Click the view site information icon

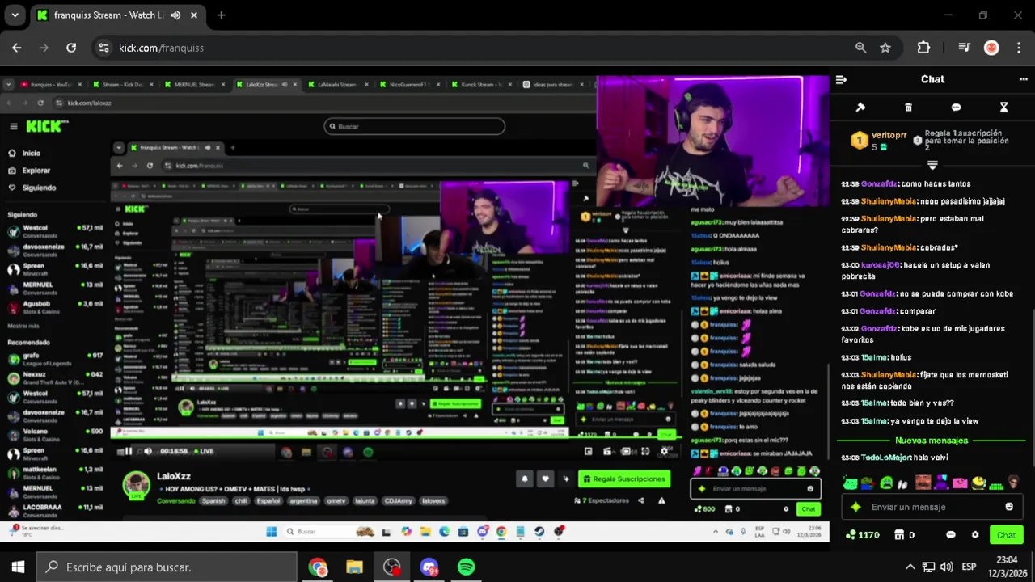(x=103, y=48)
